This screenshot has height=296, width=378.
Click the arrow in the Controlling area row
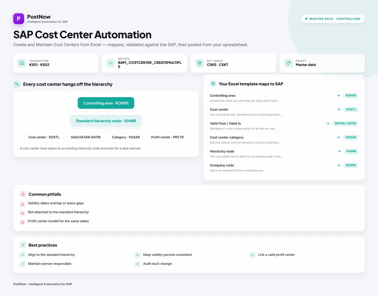(x=338, y=96)
